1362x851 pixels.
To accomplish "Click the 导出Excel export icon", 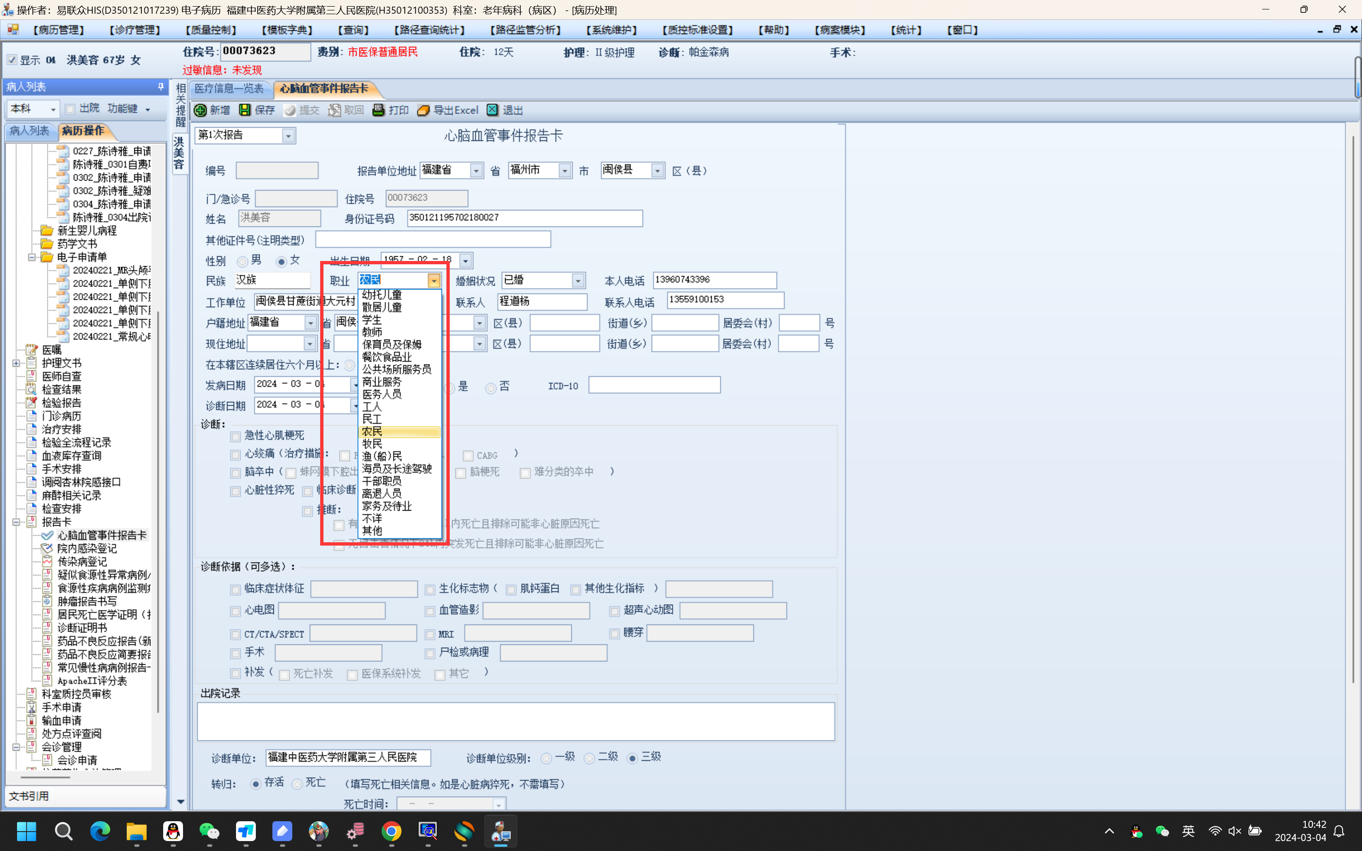I will coord(423,110).
